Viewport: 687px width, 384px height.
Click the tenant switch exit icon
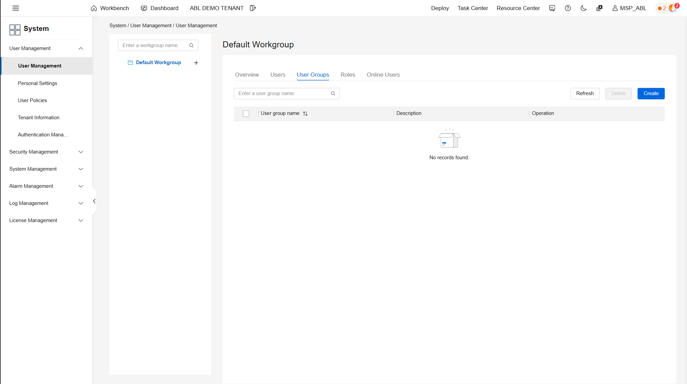pyautogui.click(x=253, y=8)
